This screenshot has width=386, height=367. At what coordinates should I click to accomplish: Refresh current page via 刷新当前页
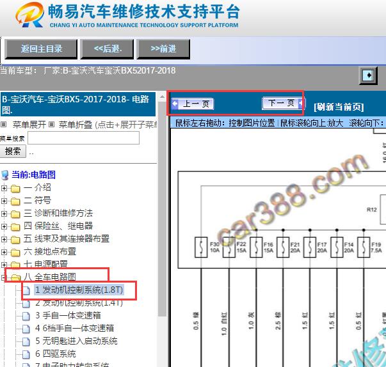(x=339, y=107)
